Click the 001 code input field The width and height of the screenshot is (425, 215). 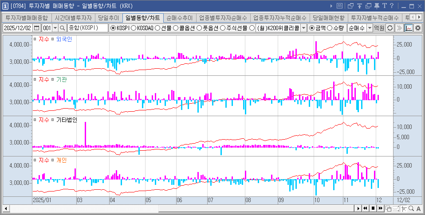(x=47, y=28)
